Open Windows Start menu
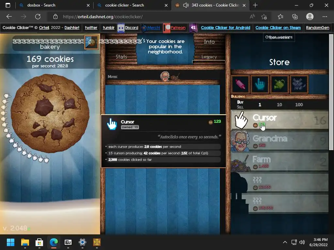Viewport: 334px width, 250px height. (x=10, y=242)
